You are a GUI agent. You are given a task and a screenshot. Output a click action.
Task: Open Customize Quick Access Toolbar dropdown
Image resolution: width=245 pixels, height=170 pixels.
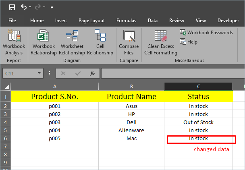click(x=52, y=7)
